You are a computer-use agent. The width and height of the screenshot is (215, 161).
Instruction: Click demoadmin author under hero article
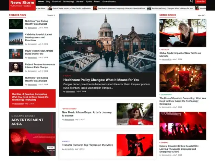coord(71,91)
